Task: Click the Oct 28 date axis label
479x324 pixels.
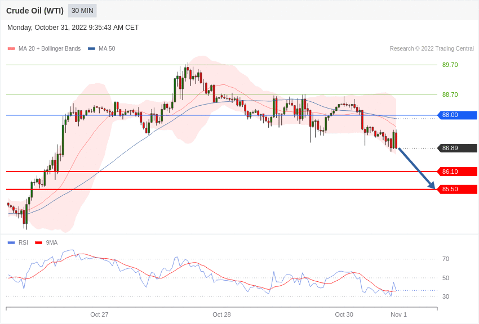Action: 221,314
